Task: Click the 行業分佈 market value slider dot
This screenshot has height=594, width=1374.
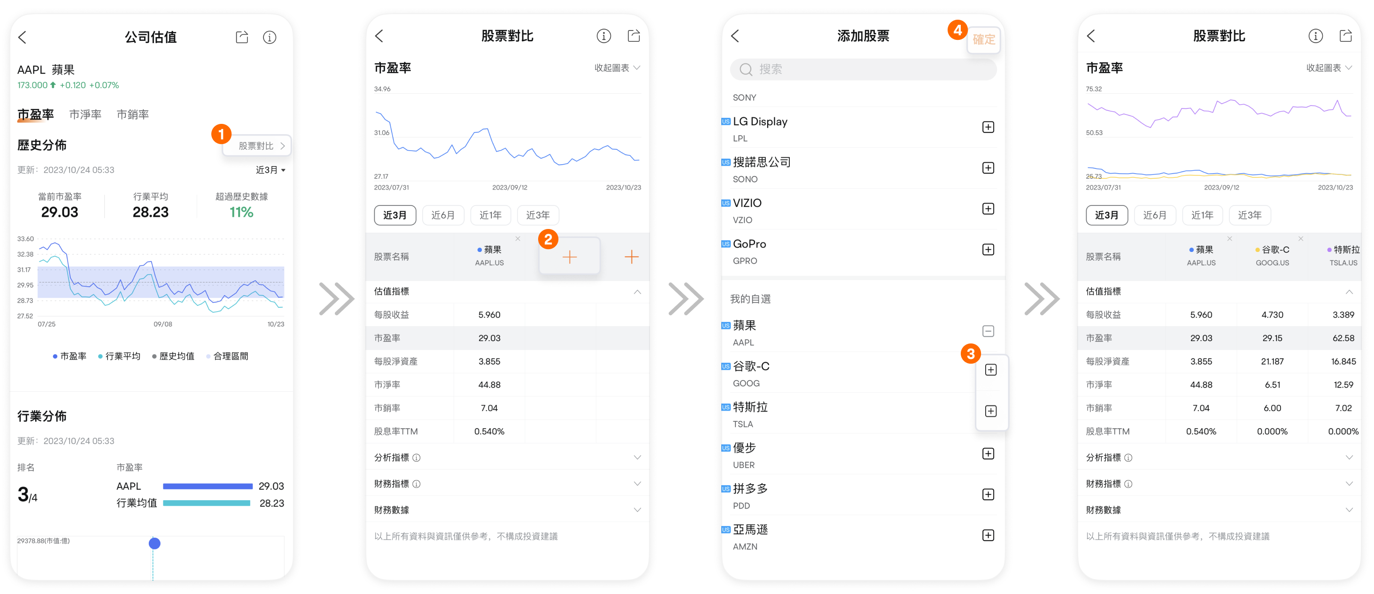Action: [x=154, y=543]
